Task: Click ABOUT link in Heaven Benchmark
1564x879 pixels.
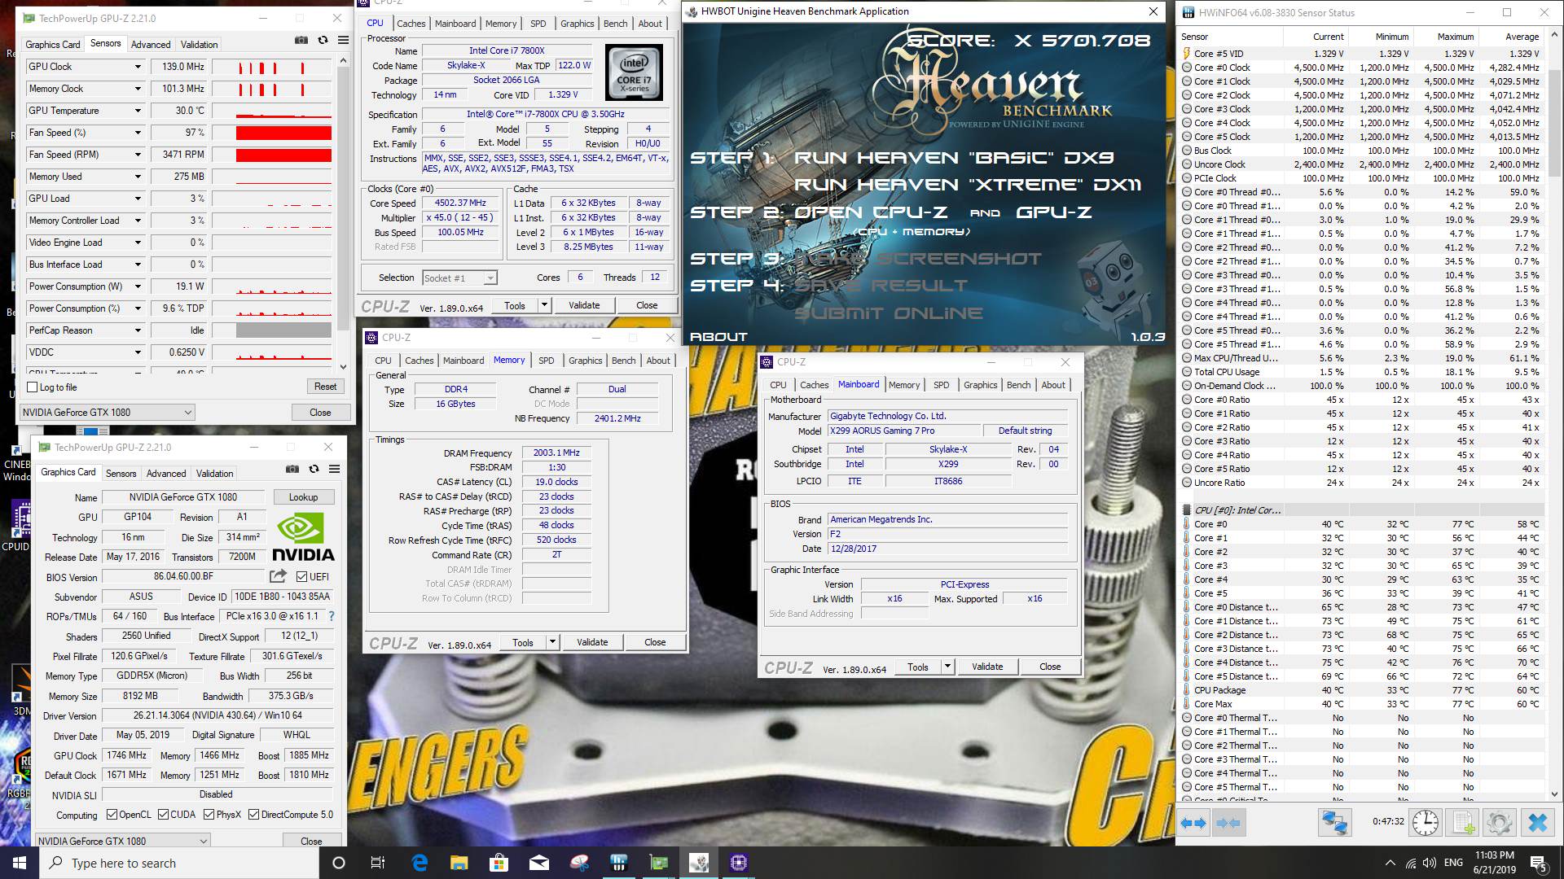Action: click(x=718, y=337)
